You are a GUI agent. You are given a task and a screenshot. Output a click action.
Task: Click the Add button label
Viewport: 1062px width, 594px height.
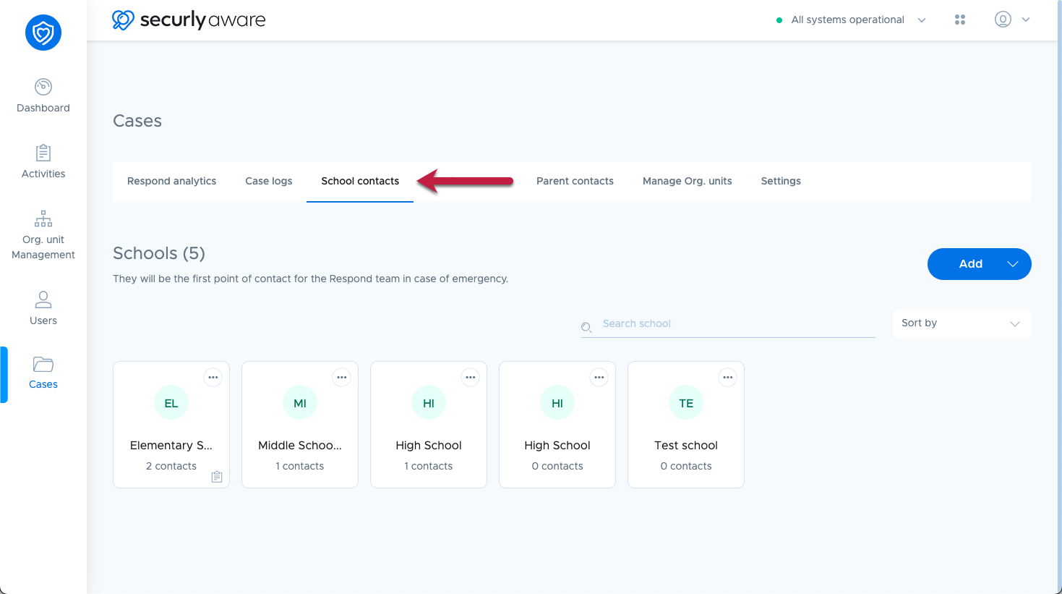click(x=971, y=264)
